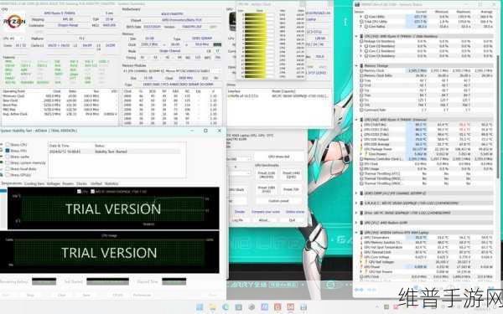Image resolution: width=503 pixels, height=314 pixels.
Task: Click the GPU stress test button in FurMark
Action: (279, 157)
